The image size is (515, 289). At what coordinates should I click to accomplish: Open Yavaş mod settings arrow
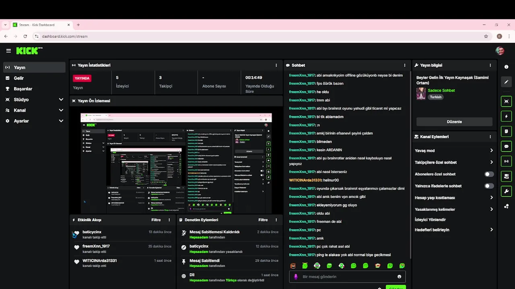coord(491,151)
